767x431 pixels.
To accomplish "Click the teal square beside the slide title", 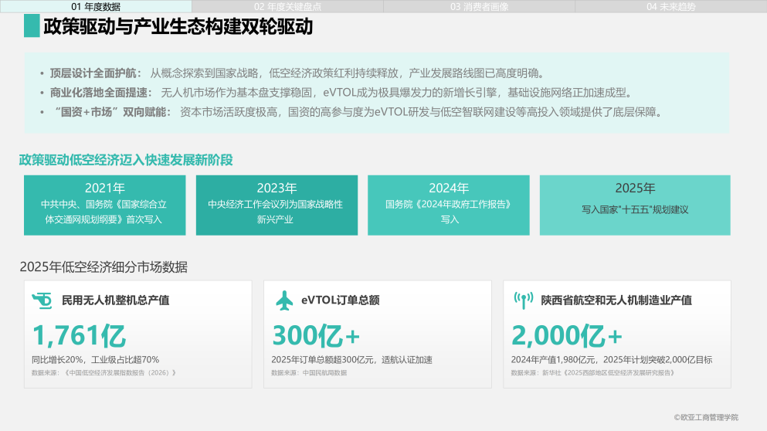I will (32, 26).
